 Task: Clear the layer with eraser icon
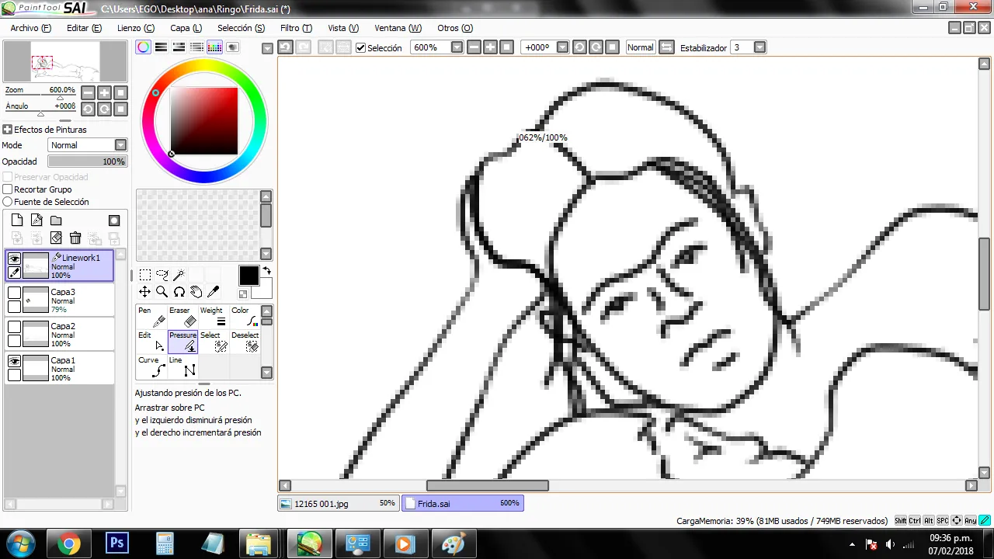coord(56,238)
